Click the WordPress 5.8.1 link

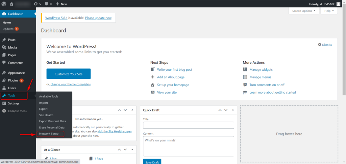coord(56,18)
